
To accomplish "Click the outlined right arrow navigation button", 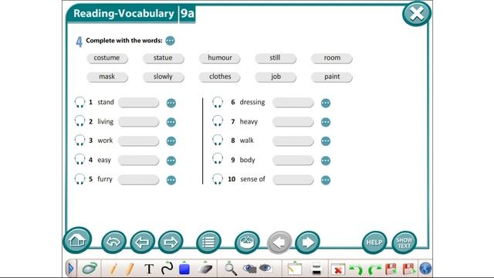I will (171, 242).
